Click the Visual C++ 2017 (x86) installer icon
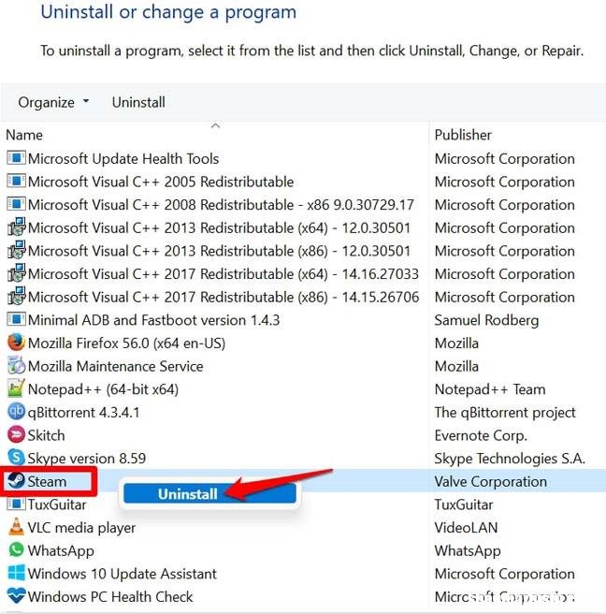Screen dimensions: 606x614 coord(16,297)
